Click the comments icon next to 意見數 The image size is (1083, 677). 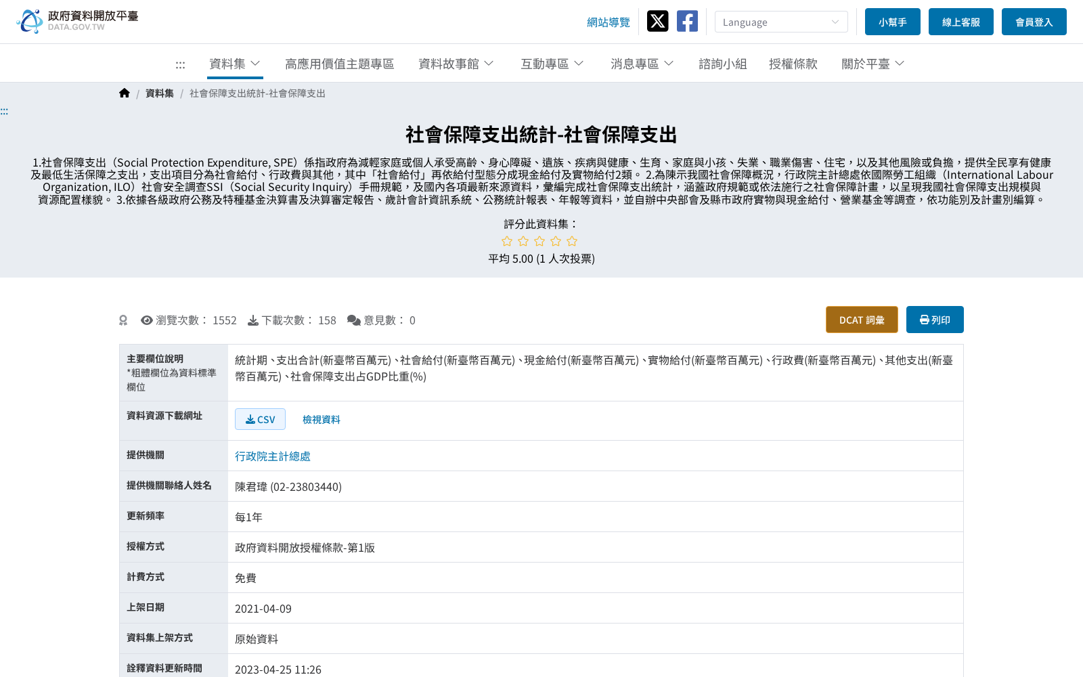pos(354,320)
